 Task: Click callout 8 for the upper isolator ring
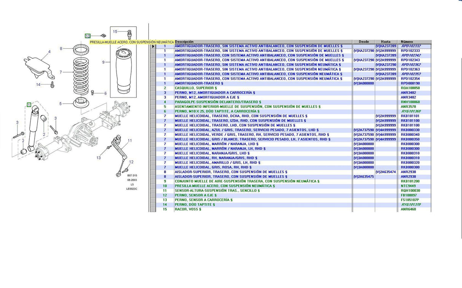pos(61,49)
